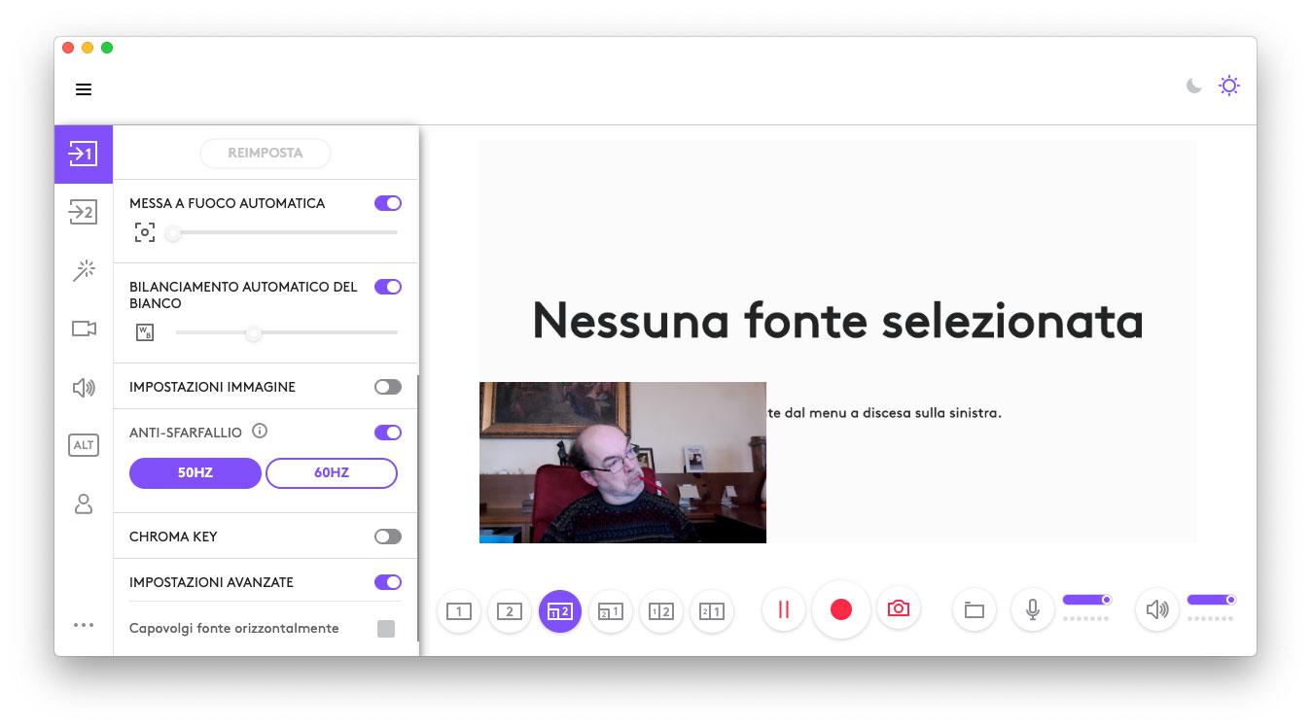Select side-by-side 2|1 layout
The image size is (1311, 728).
coord(712,611)
